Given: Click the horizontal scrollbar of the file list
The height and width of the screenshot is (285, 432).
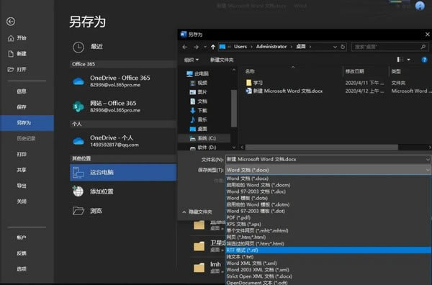Looking at the screenshot, I should [322, 148].
